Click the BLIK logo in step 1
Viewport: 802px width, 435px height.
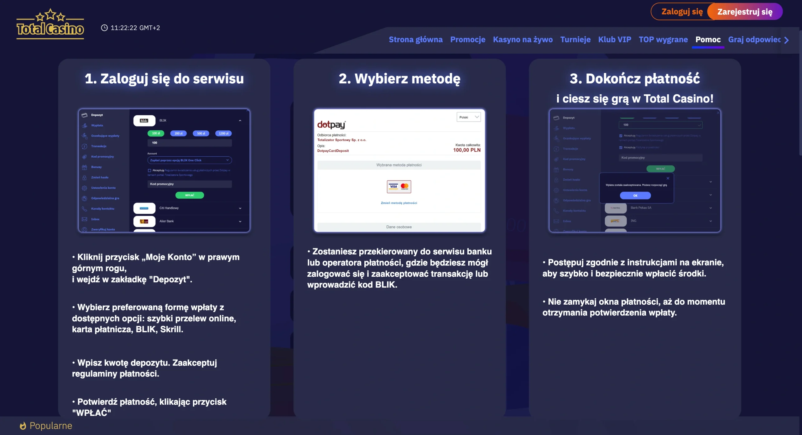144,121
